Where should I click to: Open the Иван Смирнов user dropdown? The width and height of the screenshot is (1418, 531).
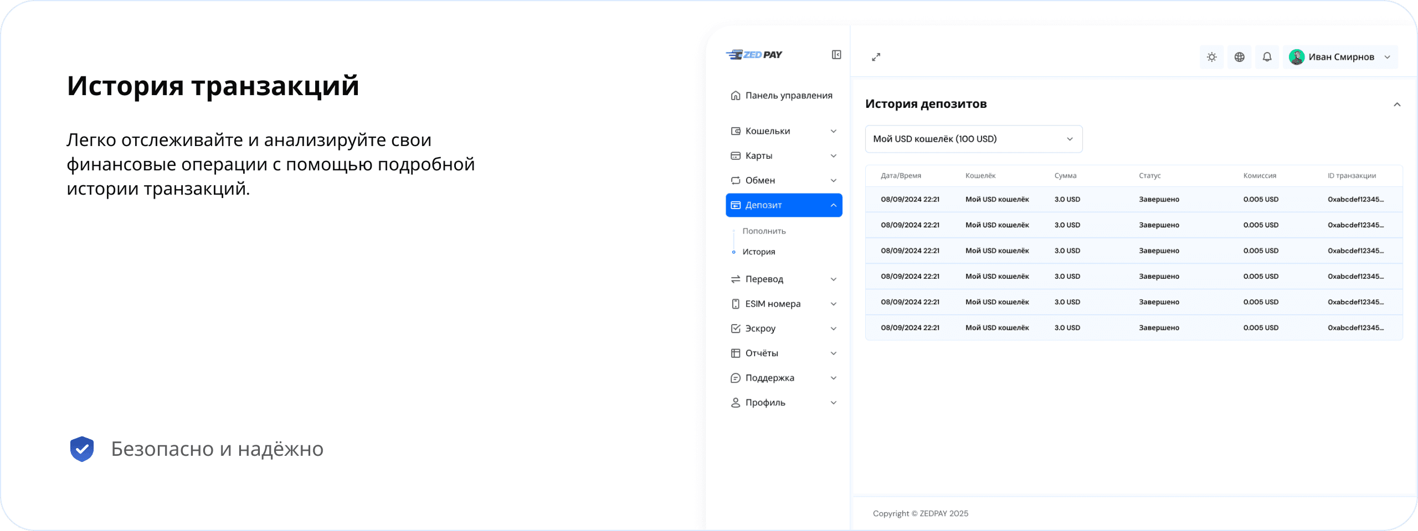pos(1387,57)
